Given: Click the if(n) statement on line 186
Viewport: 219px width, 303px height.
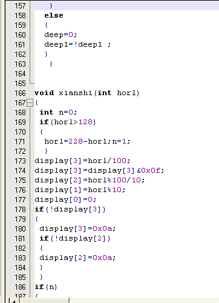Looking at the screenshot, I should click(46, 287).
